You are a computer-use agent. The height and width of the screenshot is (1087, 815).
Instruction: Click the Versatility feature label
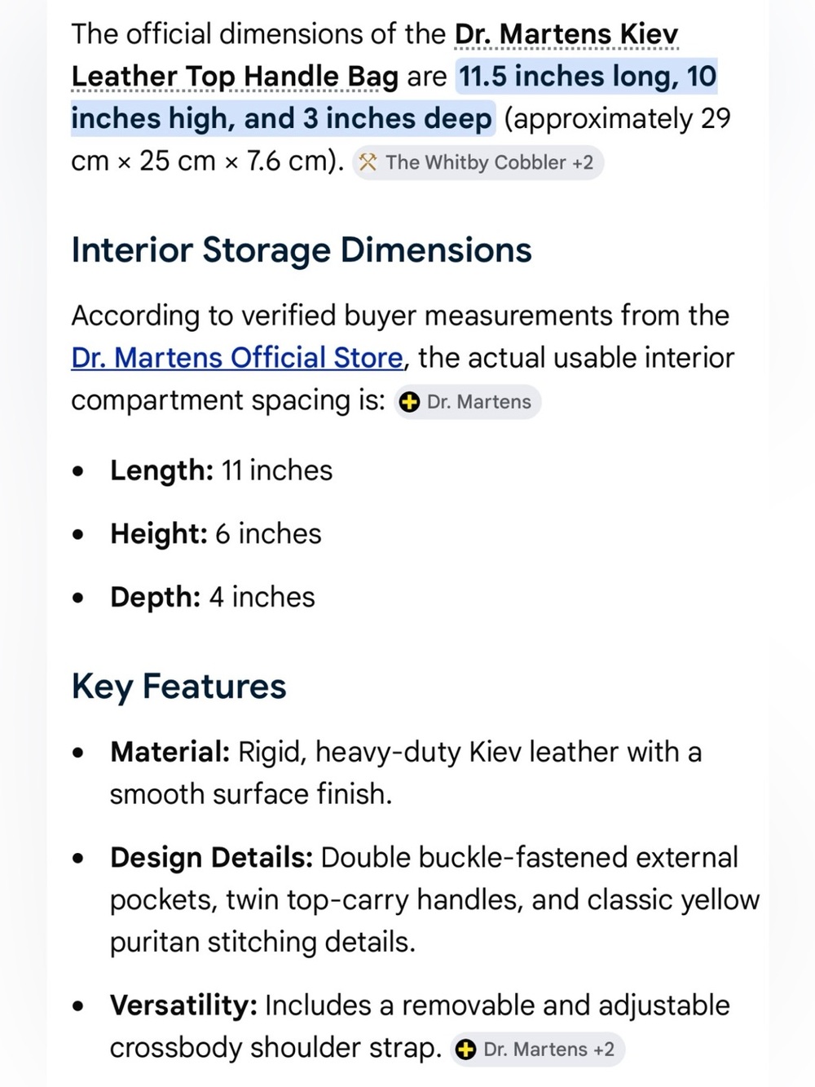click(x=184, y=1005)
